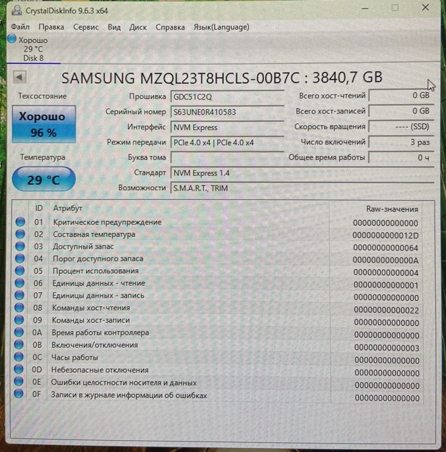Click the Интерфейс field NVM Express

[x=227, y=127]
